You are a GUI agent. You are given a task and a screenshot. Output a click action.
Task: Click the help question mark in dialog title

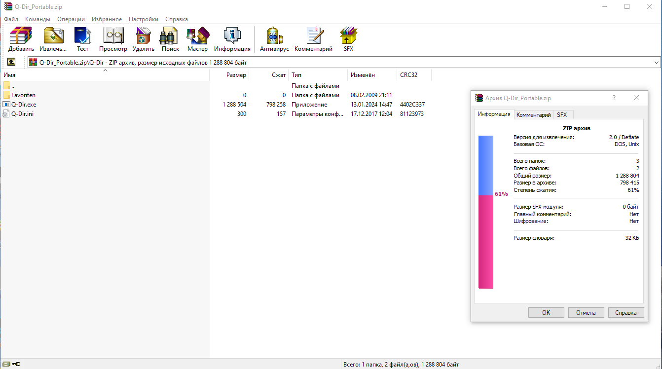tap(614, 98)
